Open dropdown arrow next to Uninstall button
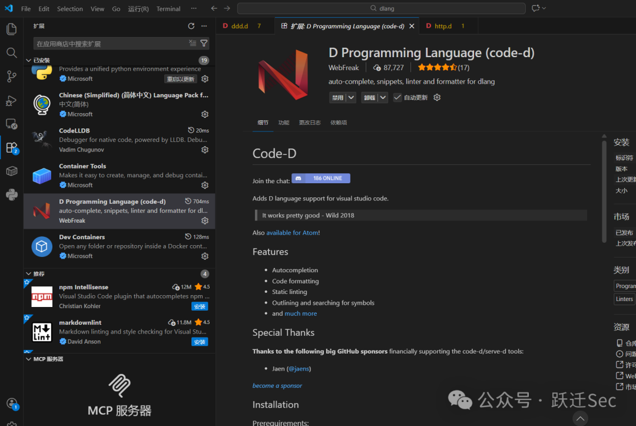Screen dimensions: 636x426 (x=383, y=97)
